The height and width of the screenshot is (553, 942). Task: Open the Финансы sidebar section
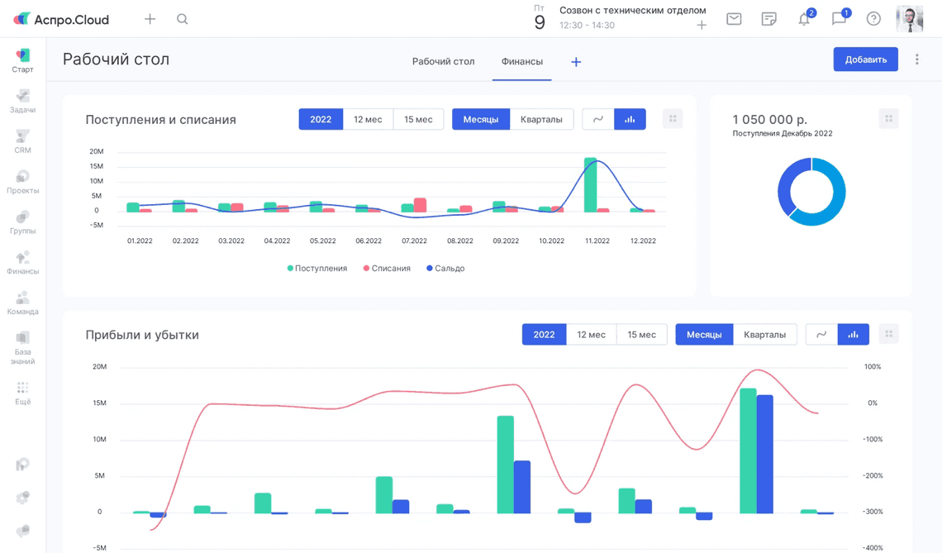(x=22, y=262)
